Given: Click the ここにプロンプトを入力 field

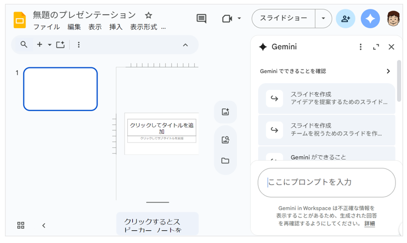Looking at the screenshot, I should (x=327, y=182).
